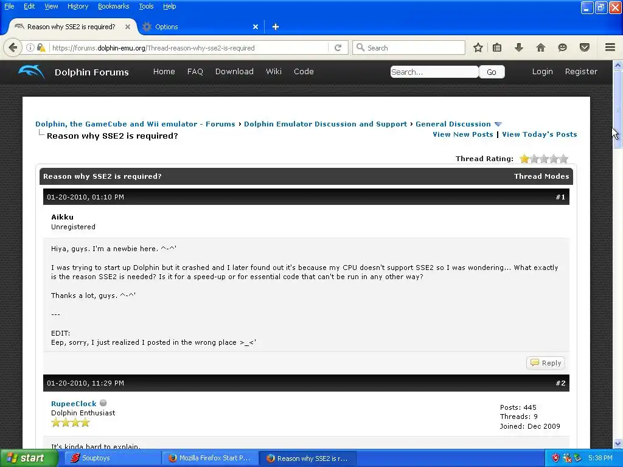The width and height of the screenshot is (623, 467).
Task: Open the Edit menu
Action: [x=29, y=6]
